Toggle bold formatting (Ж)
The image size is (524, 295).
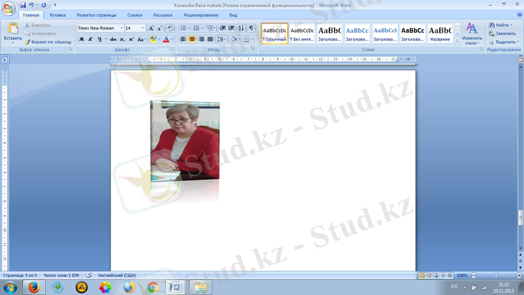82,39
